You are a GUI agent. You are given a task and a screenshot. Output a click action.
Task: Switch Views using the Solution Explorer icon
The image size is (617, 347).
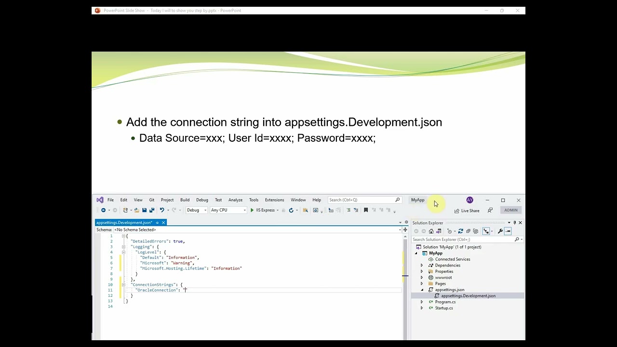(439, 231)
